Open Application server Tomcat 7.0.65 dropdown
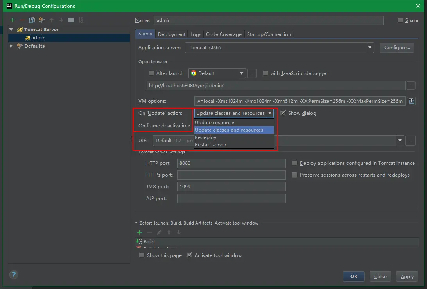The image size is (427, 289). 370,48
